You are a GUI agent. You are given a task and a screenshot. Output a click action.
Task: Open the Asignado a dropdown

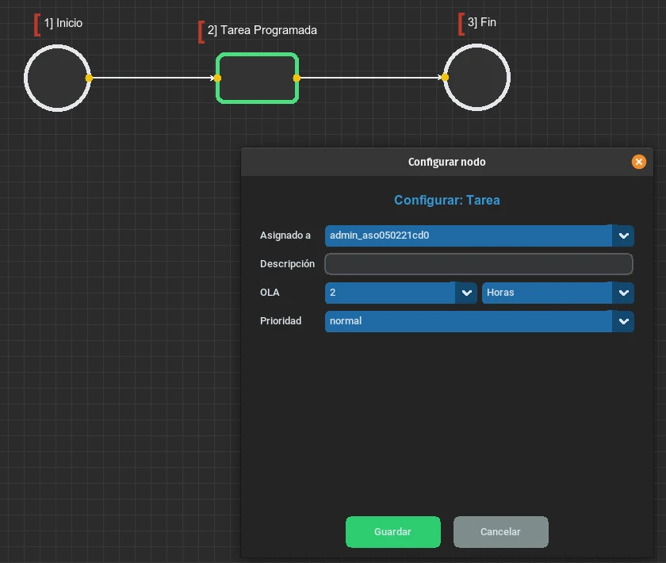(x=479, y=236)
